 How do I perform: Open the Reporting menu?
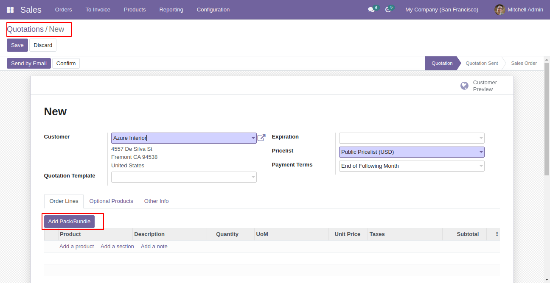[x=171, y=10]
